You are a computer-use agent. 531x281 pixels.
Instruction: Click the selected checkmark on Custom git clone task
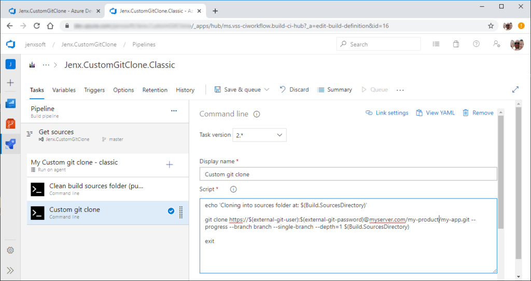(x=171, y=211)
